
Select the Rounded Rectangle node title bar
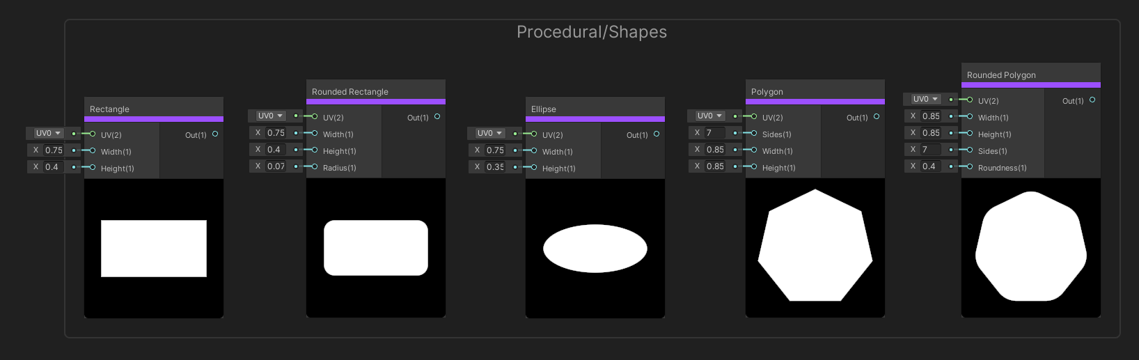coord(376,91)
